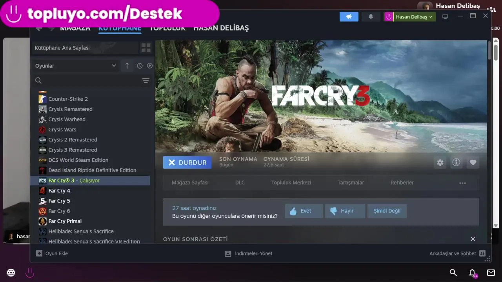502x282 pixels.
Task: Click the Far Cry 3 banner image
Action: (321, 96)
